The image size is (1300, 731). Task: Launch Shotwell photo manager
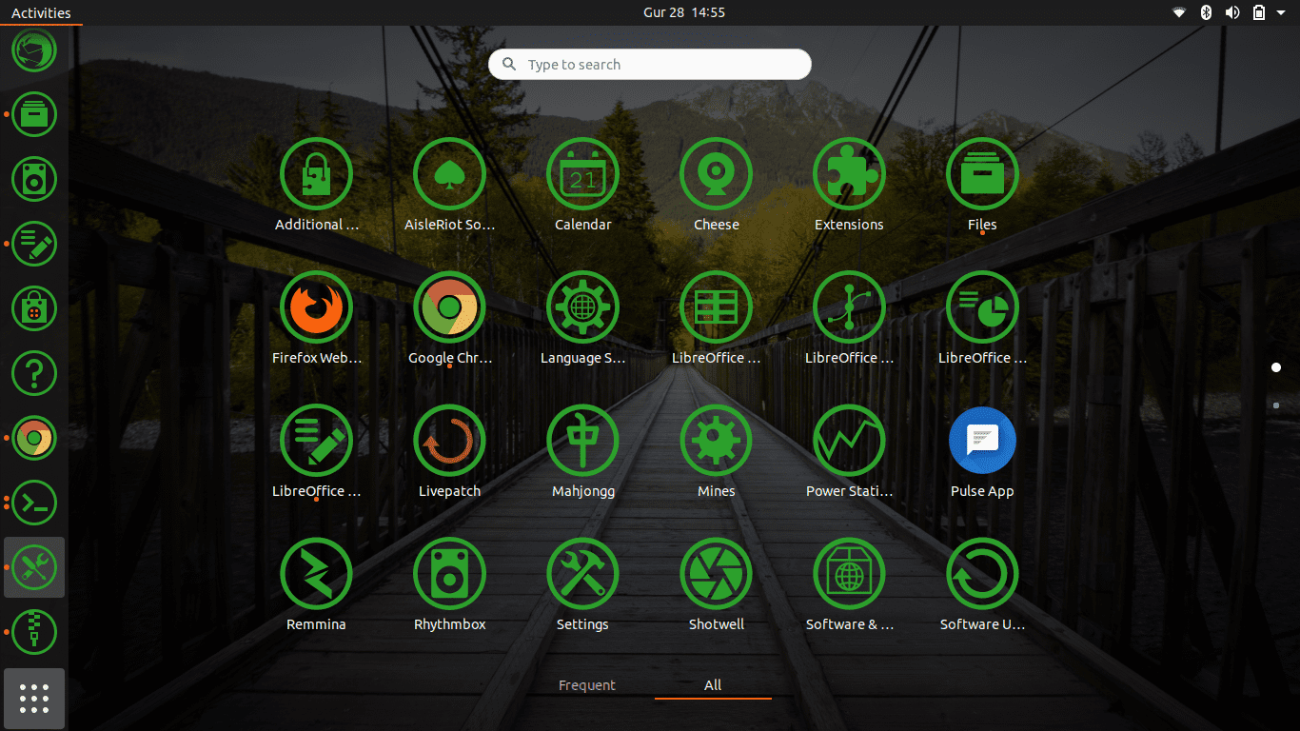[716, 574]
